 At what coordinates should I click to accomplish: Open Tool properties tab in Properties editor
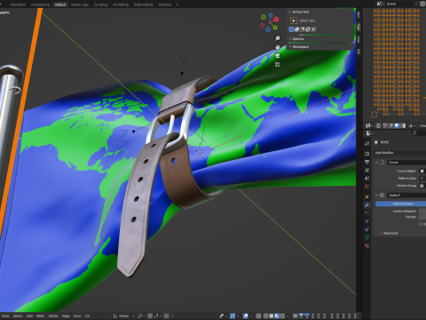(367, 144)
